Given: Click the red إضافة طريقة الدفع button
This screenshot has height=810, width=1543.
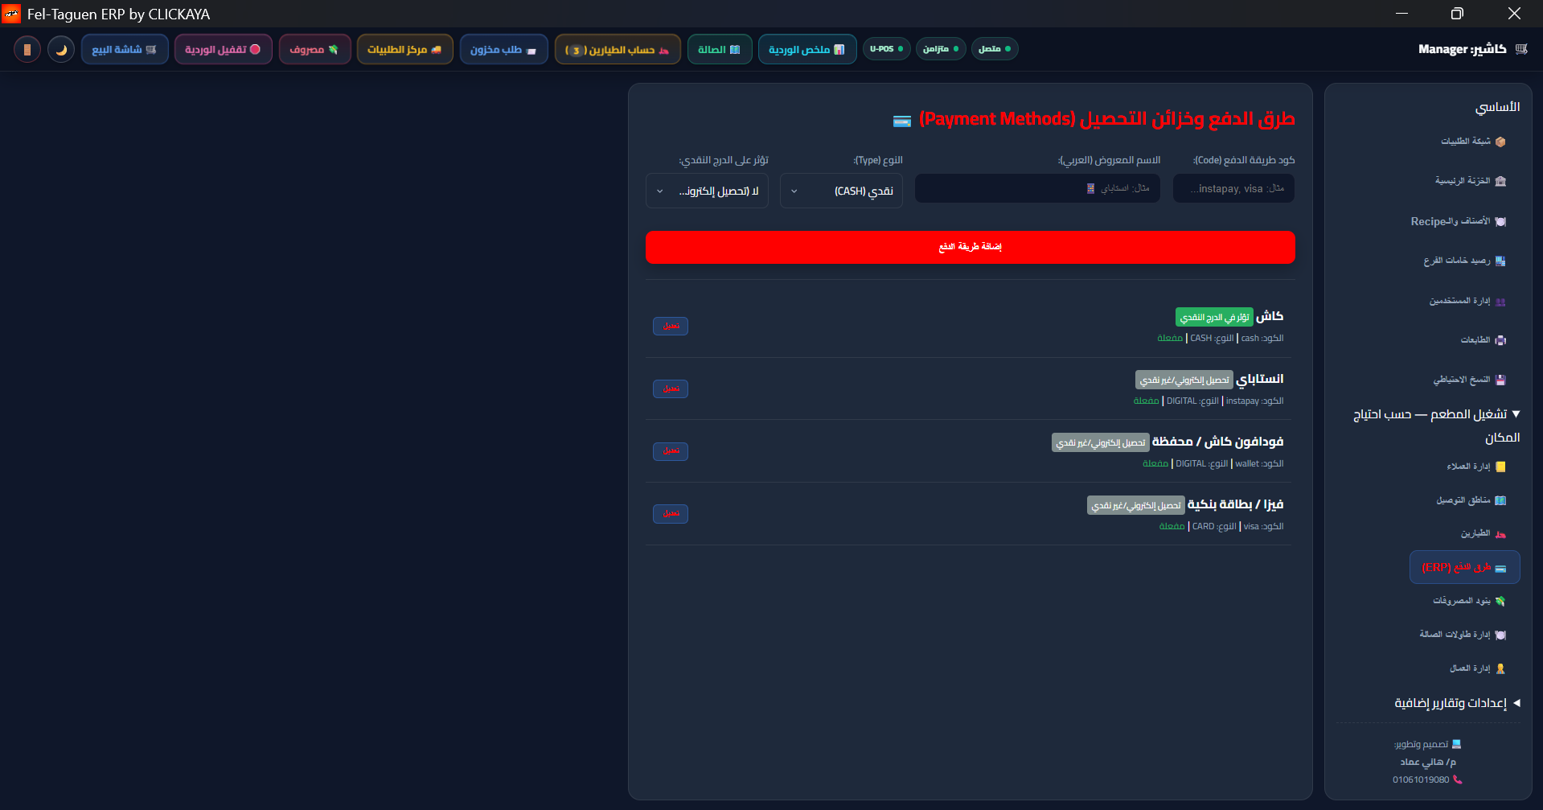Looking at the screenshot, I should click(x=970, y=247).
